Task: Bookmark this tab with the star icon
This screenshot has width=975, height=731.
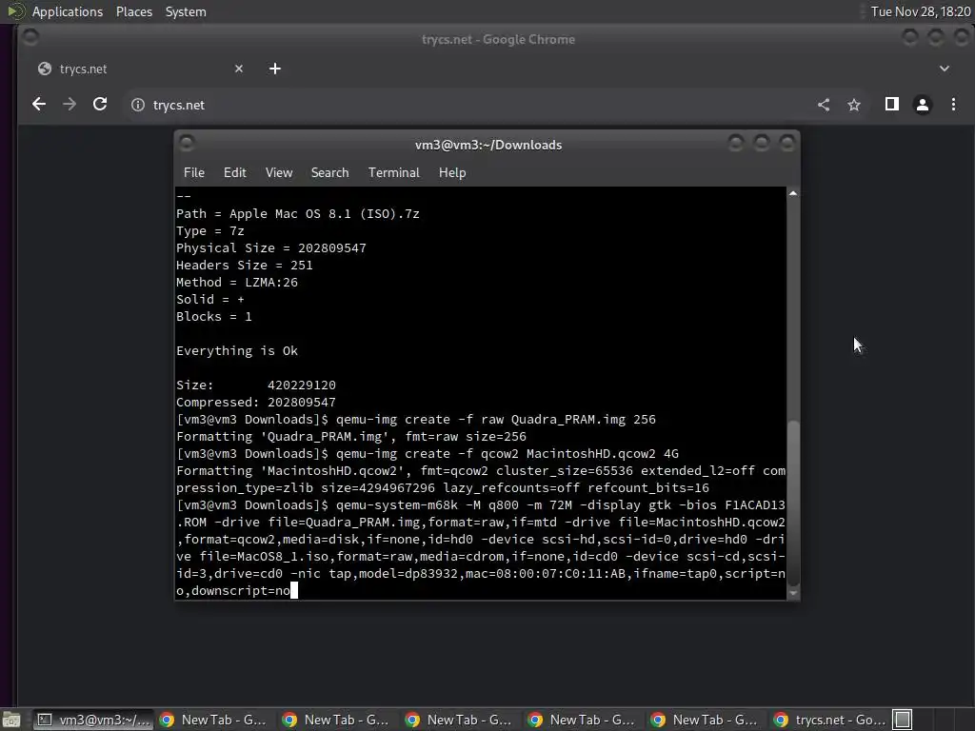Action: [x=854, y=105]
